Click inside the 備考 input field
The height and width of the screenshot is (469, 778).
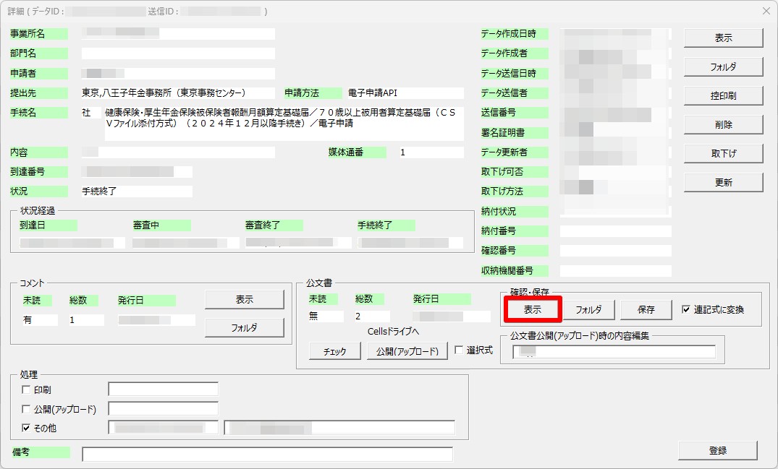[268, 454]
